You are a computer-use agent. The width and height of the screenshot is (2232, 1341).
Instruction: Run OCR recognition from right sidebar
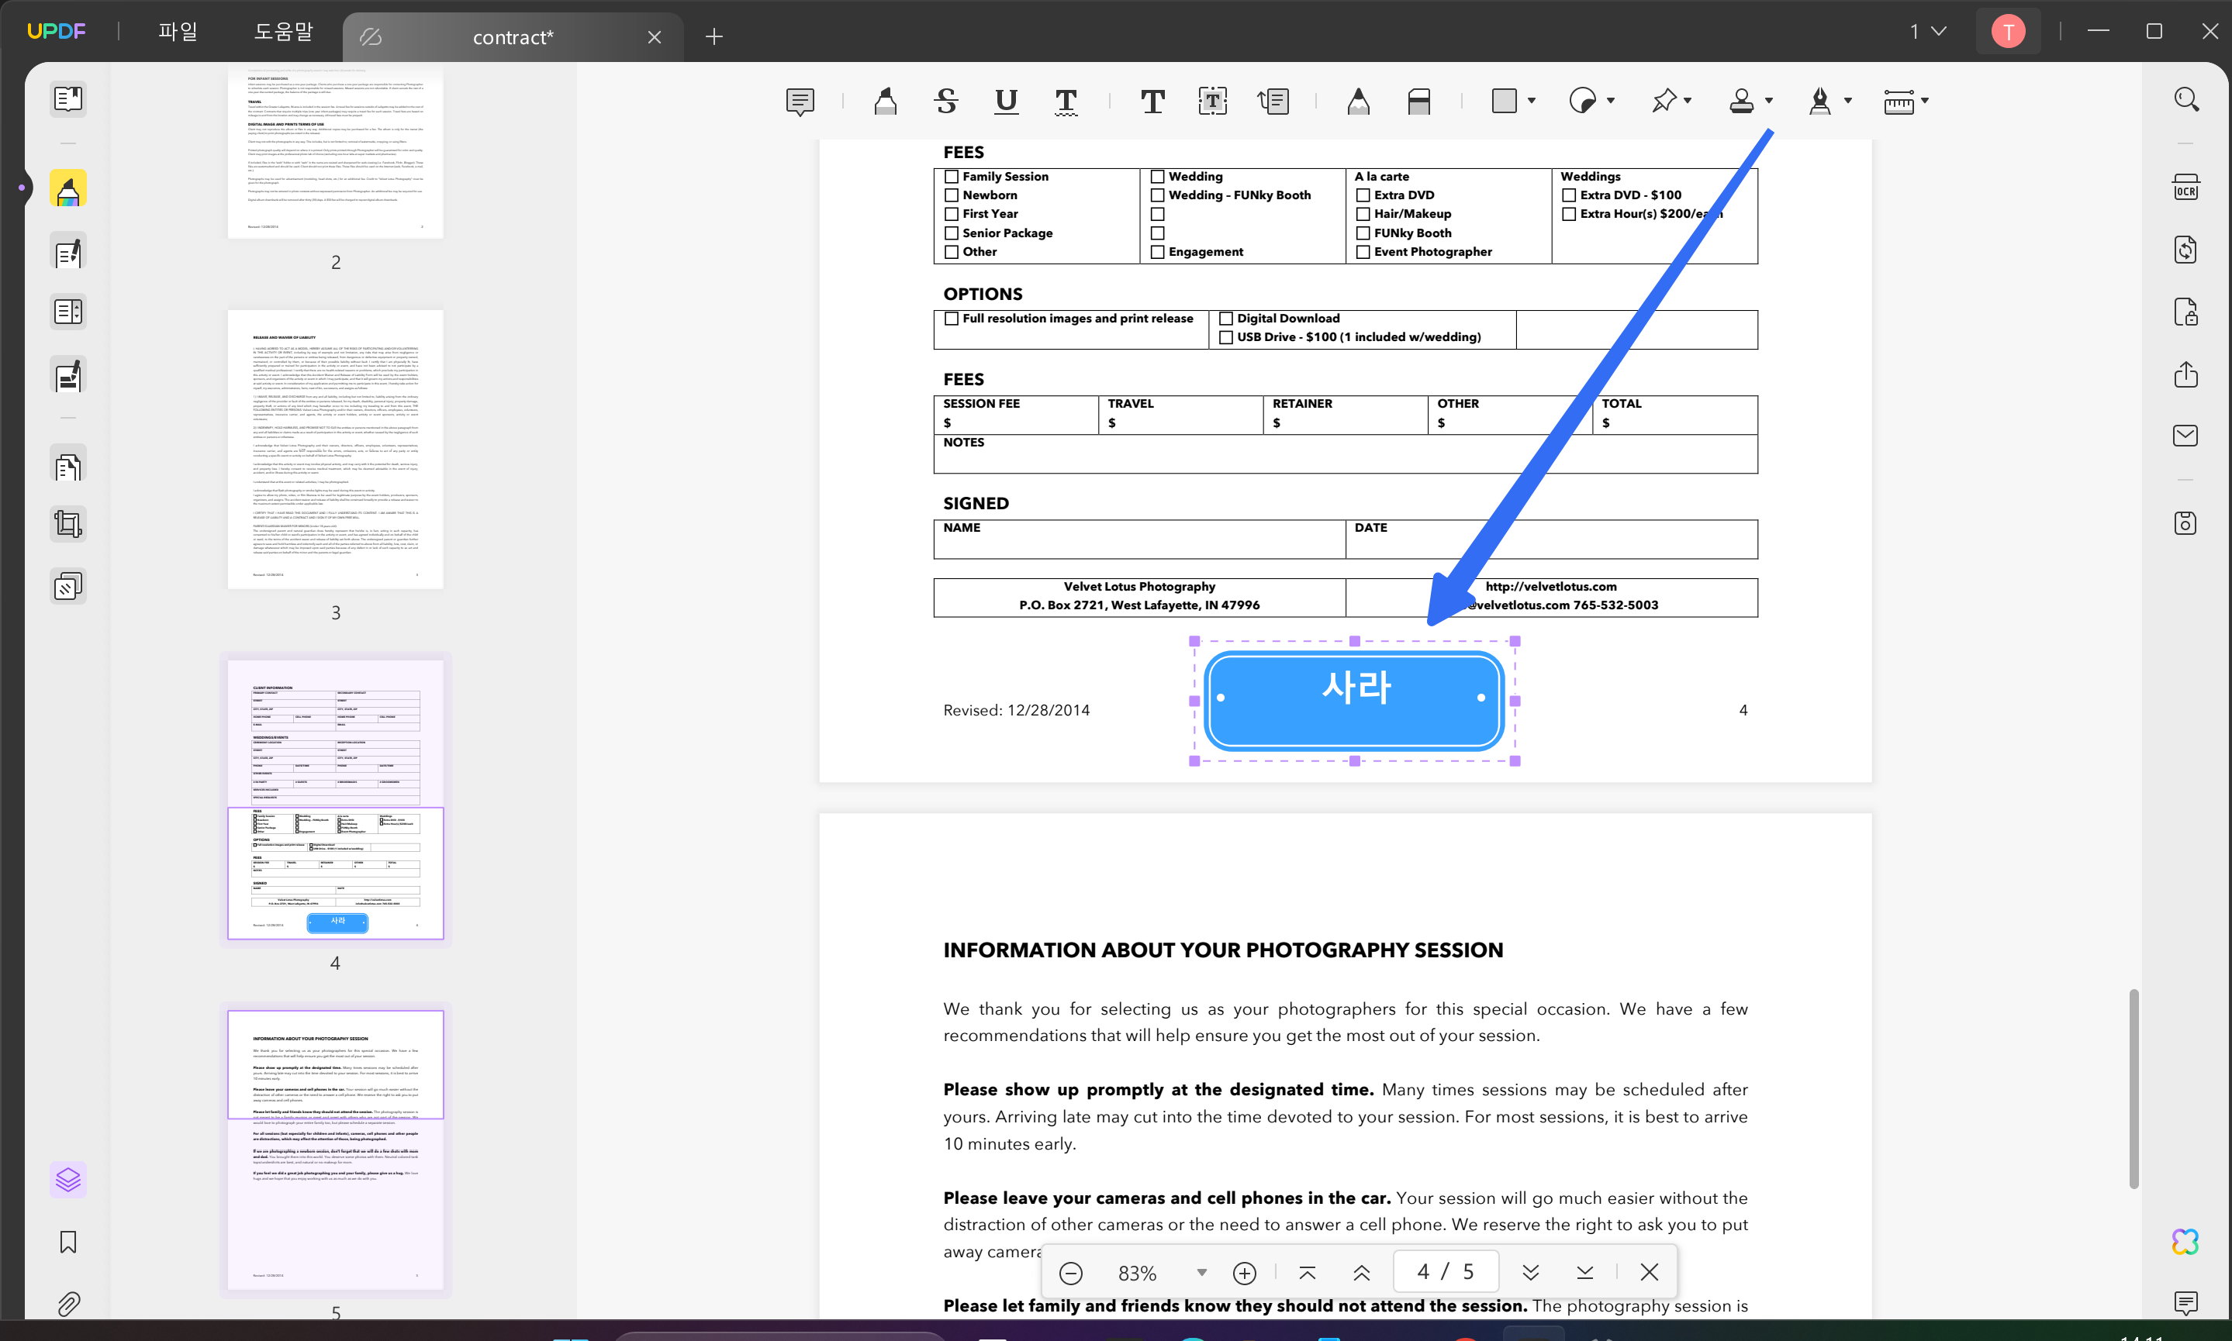pyautogui.click(x=2186, y=187)
